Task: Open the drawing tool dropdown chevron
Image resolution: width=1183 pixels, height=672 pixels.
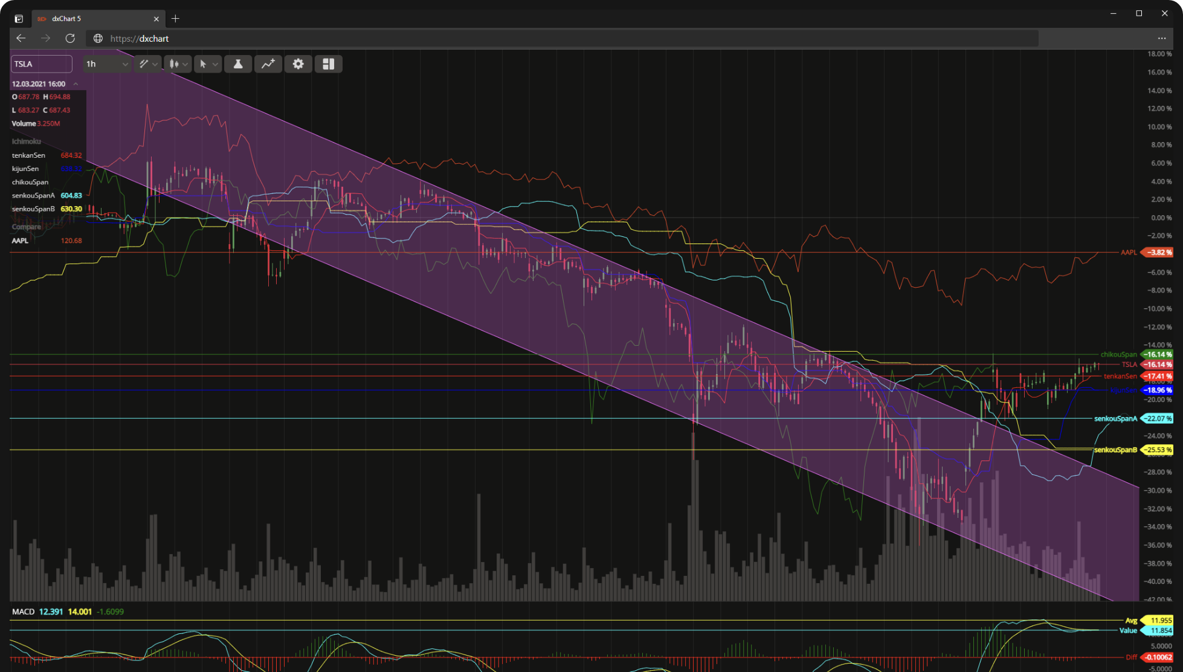Action: coord(155,63)
